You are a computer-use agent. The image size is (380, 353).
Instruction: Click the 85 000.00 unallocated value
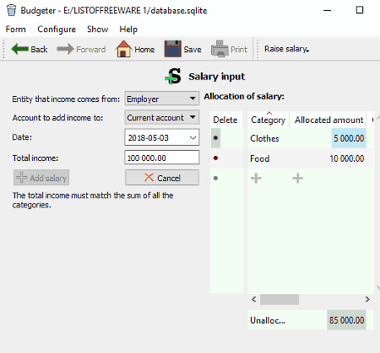[x=346, y=320]
